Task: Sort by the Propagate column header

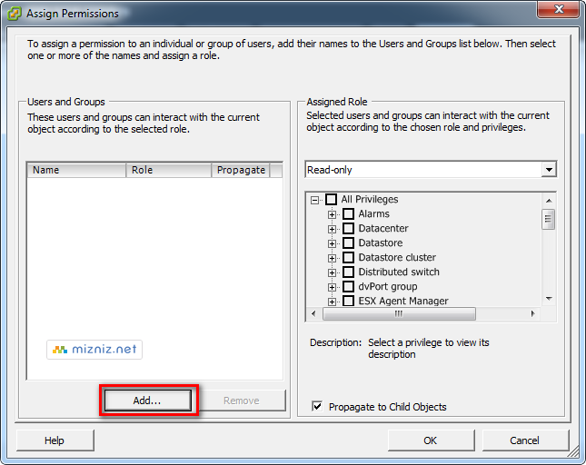Action: pyautogui.click(x=241, y=170)
